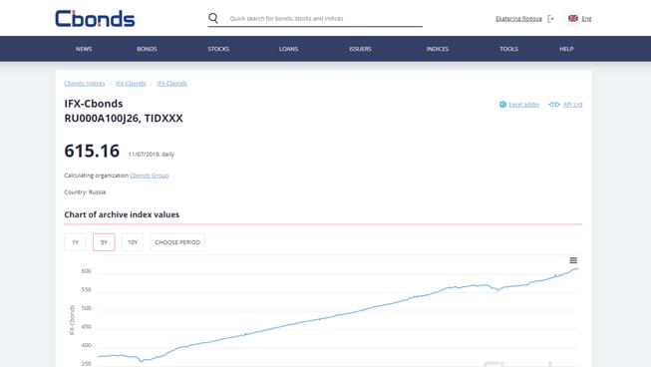The width and height of the screenshot is (651, 367).
Task: Click the chart line's latest data point
Action: 577,268
